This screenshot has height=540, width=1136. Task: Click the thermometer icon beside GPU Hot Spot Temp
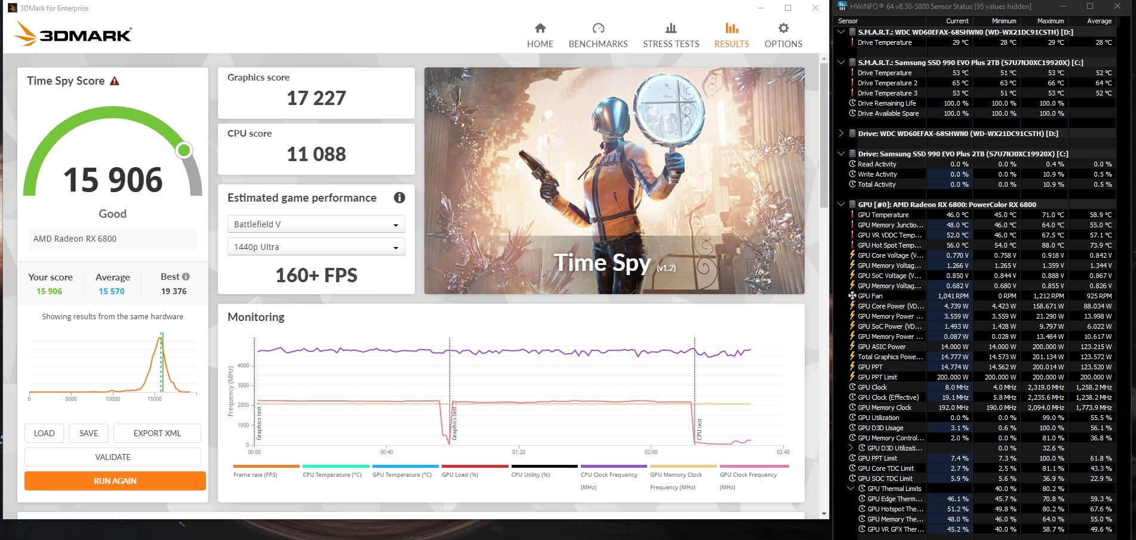click(x=852, y=245)
